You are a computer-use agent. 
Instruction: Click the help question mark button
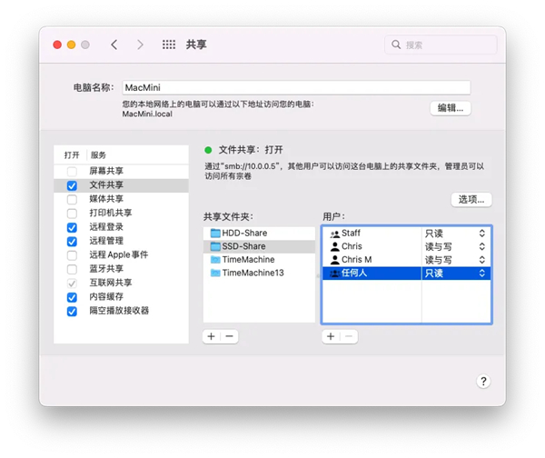[x=483, y=382]
